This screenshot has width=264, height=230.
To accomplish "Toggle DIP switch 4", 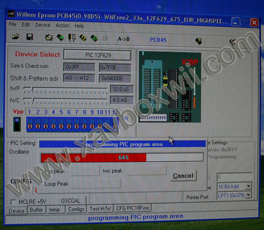I will 53,124.
